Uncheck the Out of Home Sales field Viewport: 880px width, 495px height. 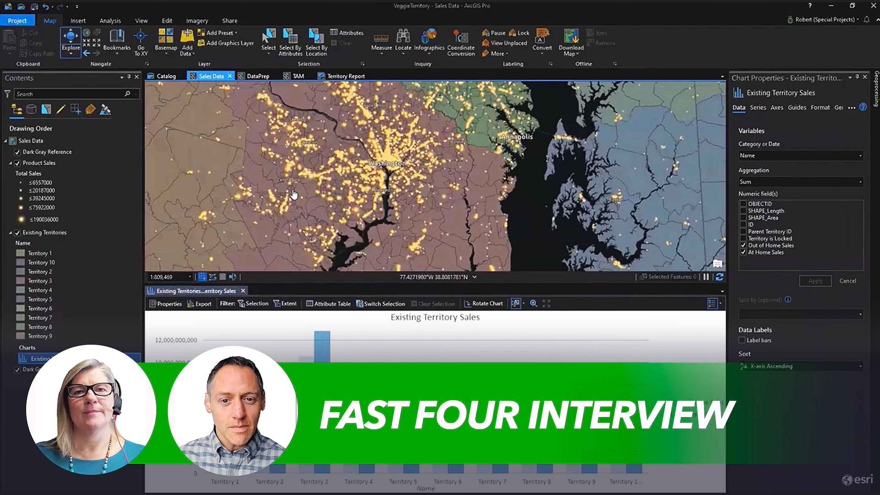[x=743, y=245]
